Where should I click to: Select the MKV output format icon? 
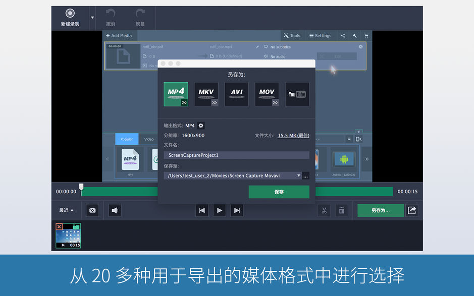pyautogui.click(x=206, y=94)
